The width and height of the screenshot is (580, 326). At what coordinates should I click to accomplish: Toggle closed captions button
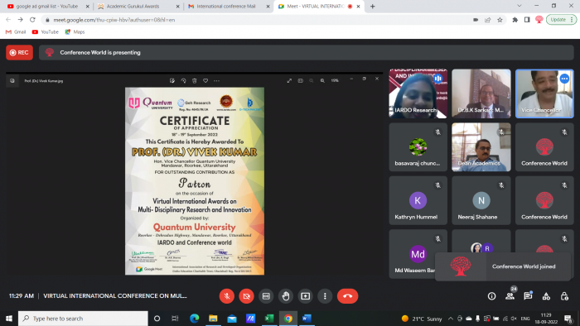(266, 296)
